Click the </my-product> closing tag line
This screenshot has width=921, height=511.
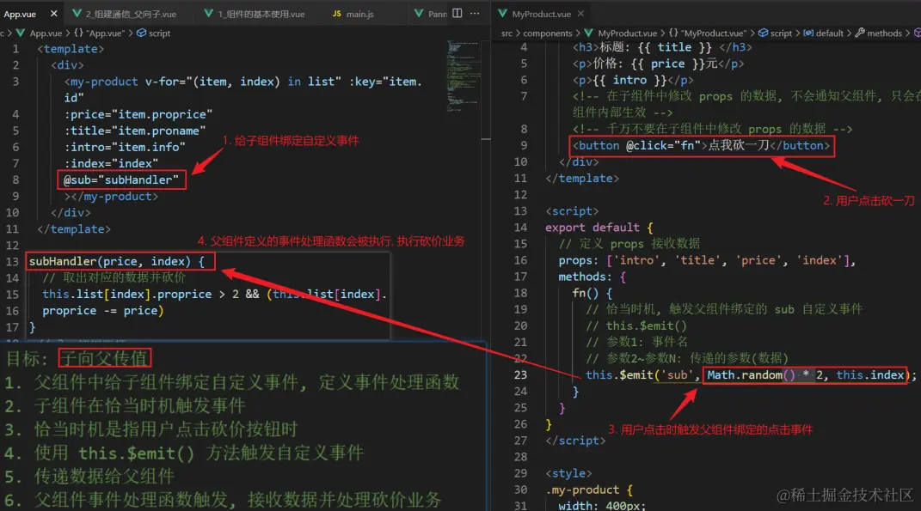111,197
